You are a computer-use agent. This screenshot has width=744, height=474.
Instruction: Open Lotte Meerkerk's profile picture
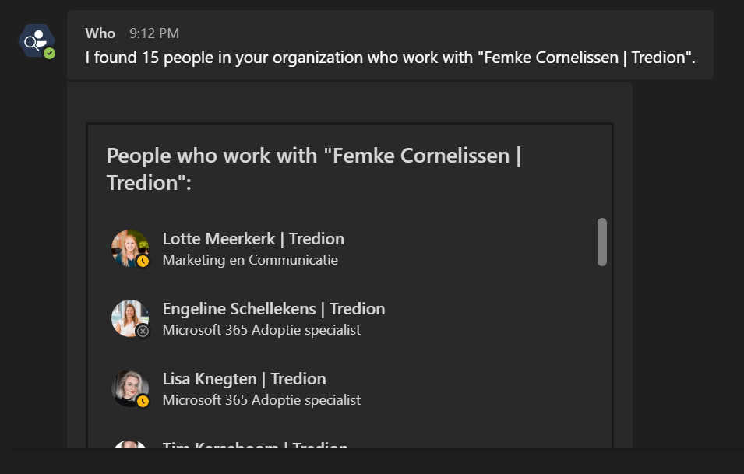click(129, 248)
